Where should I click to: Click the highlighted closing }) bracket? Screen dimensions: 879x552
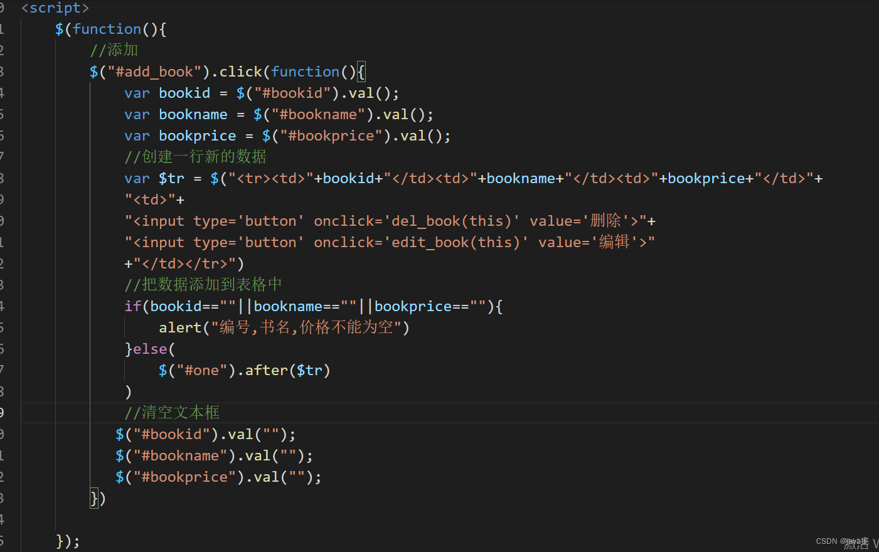tap(98, 498)
